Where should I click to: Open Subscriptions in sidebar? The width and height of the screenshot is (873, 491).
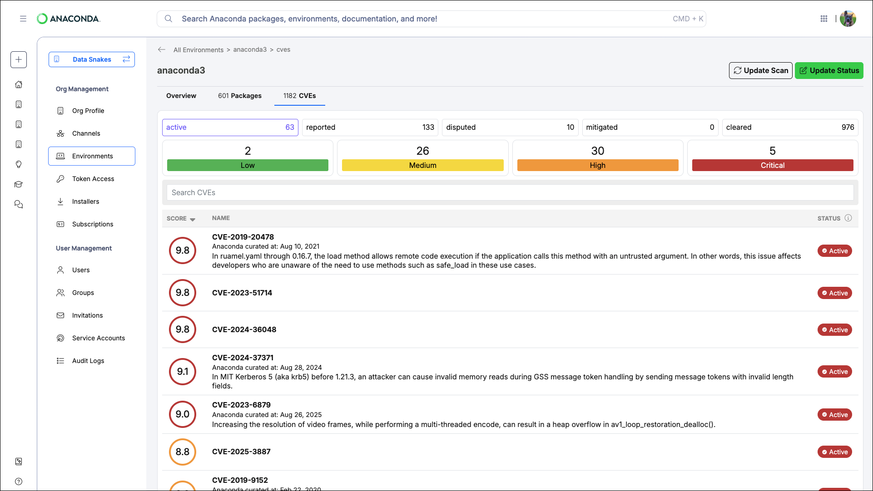tap(92, 224)
